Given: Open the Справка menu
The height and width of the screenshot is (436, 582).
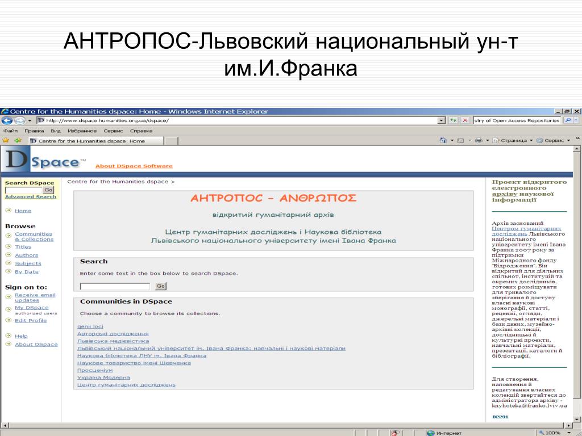Looking at the screenshot, I should (x=141, y=131).
